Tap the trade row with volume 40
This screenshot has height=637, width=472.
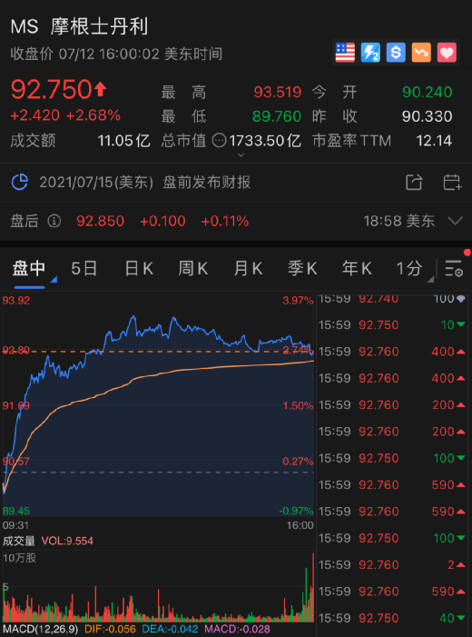tap(392, 618)
